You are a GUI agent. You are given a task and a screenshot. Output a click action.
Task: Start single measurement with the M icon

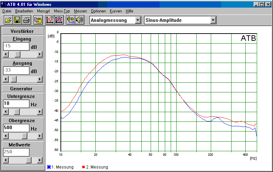coord(50,20)
